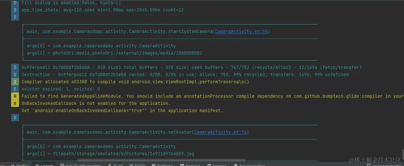This screenshot has height=166, width=404.
Task: Open the Terminal tool window tab
Action: [189, 164]
